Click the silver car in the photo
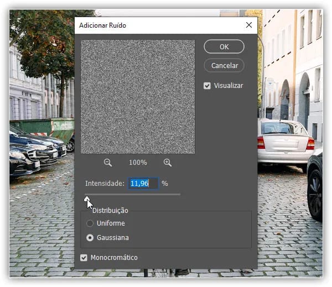Viewport: 332px width, 287px height. (x=284, y=143)
